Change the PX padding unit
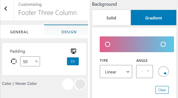The width and height of the screenshot is (178, 98). 36,62
